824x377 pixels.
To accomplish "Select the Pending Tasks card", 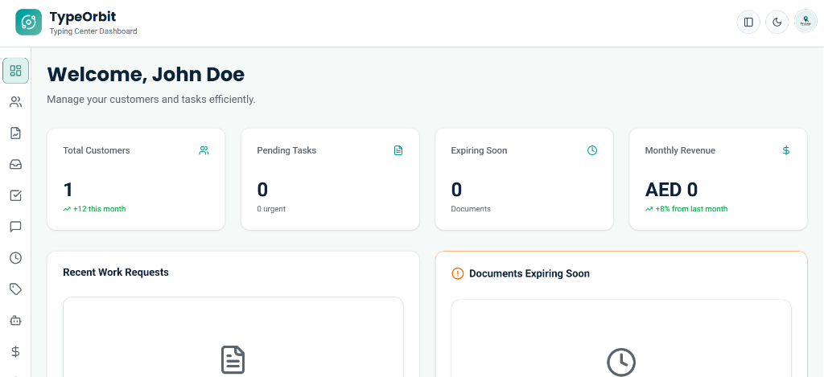I will (x=330, y=179).
